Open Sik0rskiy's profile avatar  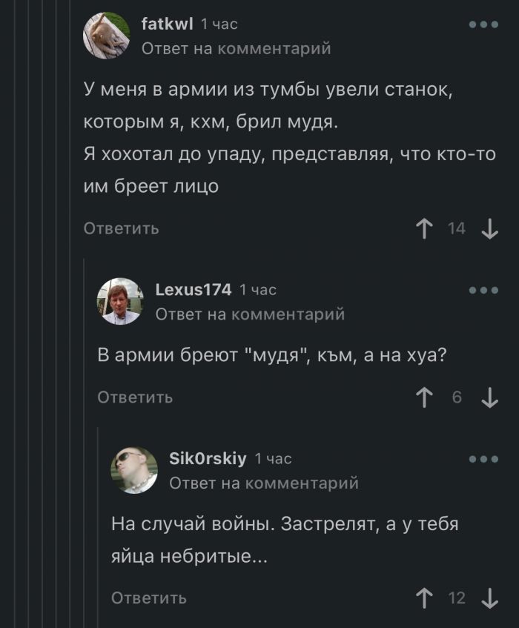click(x=134, y=470)
